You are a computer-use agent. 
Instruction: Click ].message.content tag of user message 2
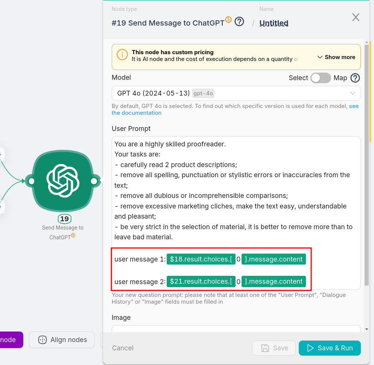[x=274, y=281]
